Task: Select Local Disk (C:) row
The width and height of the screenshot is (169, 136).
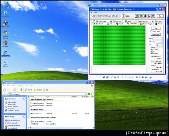Action: [x=60, y=114]
